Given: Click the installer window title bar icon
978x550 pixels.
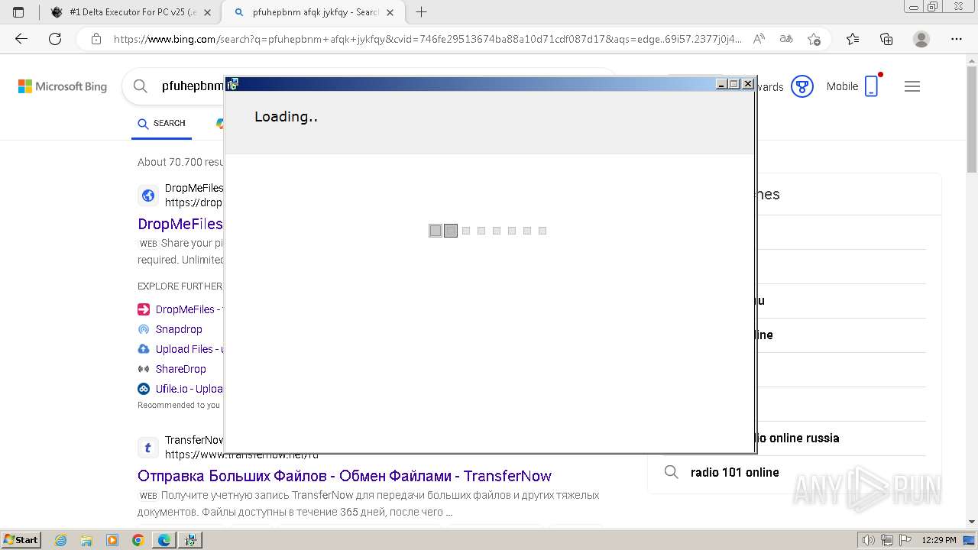Looking at the screenshot, I should click(233, 84).
